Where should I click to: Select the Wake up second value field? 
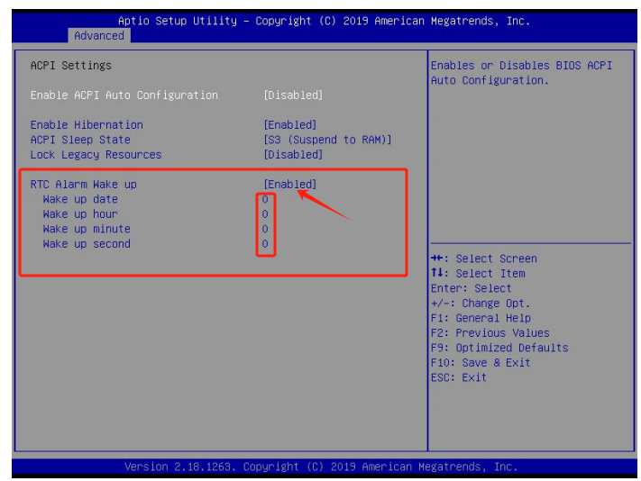[x=265, y=244]
